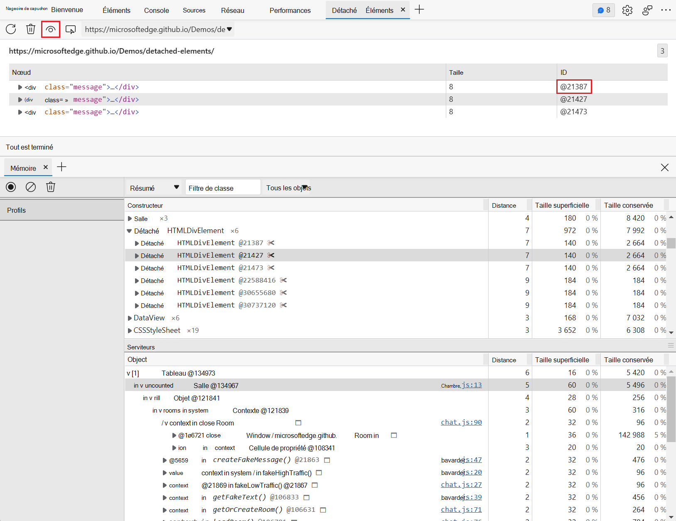Click the clear all profiles icon
Viewport: 676px width, 521px height.
[31, 187]
